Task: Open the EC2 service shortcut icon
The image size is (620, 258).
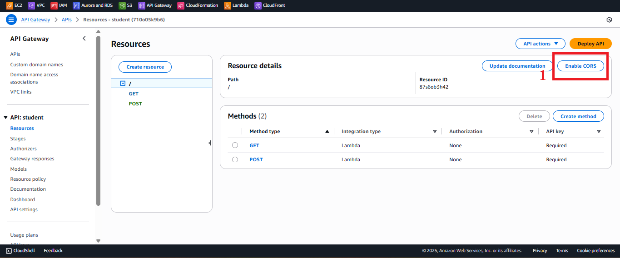Action: [10, 6]
